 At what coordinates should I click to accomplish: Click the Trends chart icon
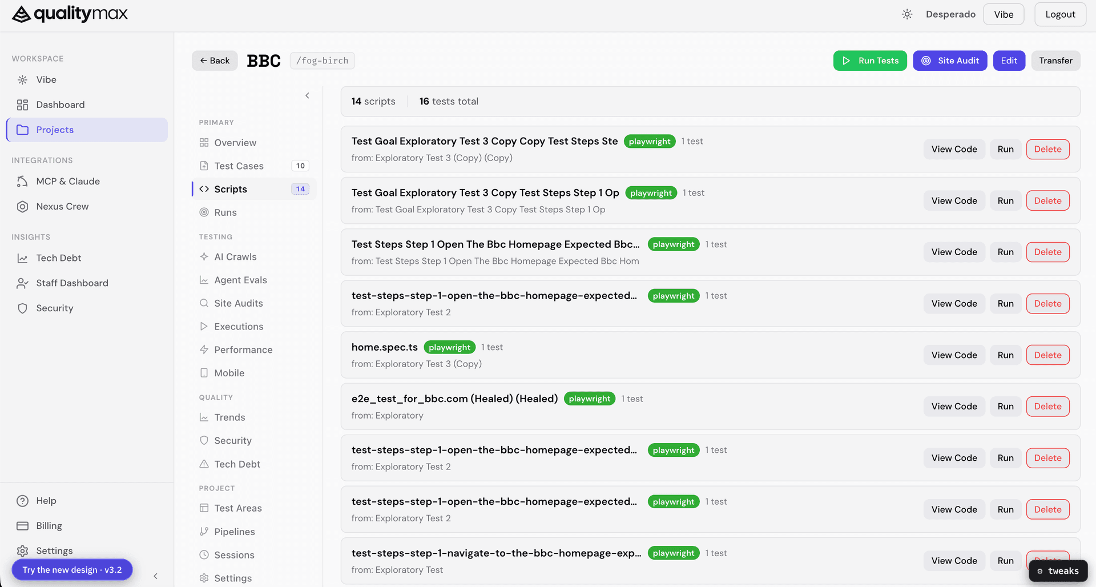[204, 417]
